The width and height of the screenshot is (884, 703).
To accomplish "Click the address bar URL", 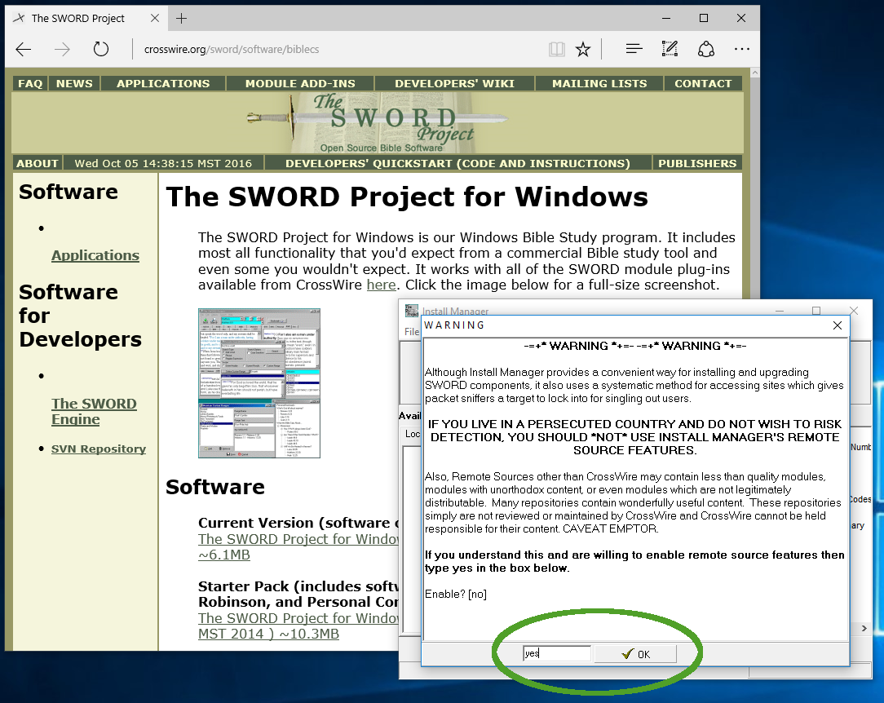I will point(232,50).
